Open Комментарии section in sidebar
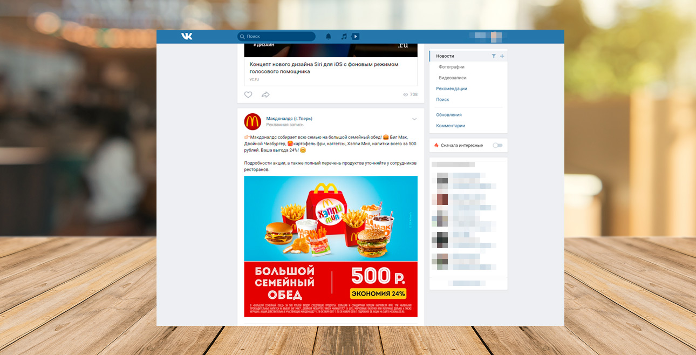The width and height of the screenshot is (696, 355). point(451,126)
